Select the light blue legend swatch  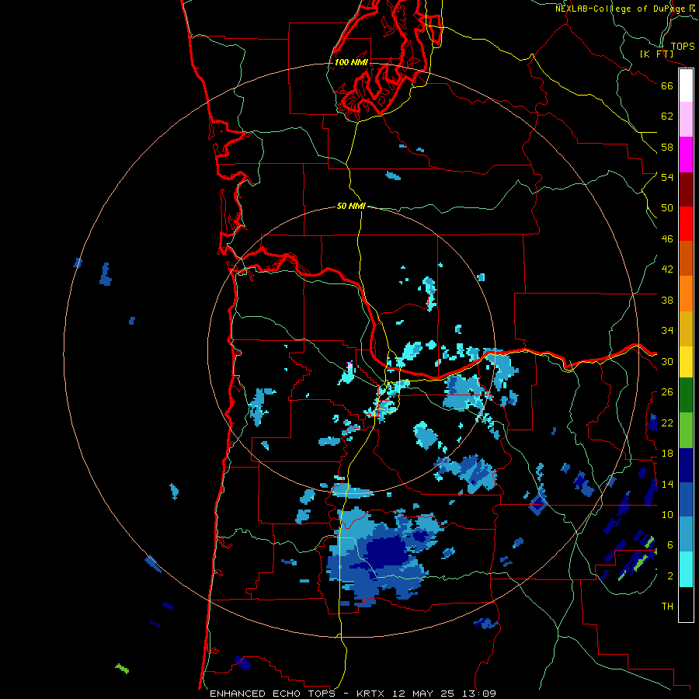[686, 534]
